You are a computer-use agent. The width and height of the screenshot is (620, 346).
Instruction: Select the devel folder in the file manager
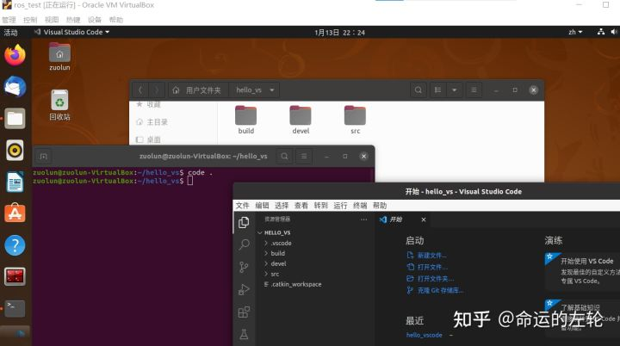301,120
